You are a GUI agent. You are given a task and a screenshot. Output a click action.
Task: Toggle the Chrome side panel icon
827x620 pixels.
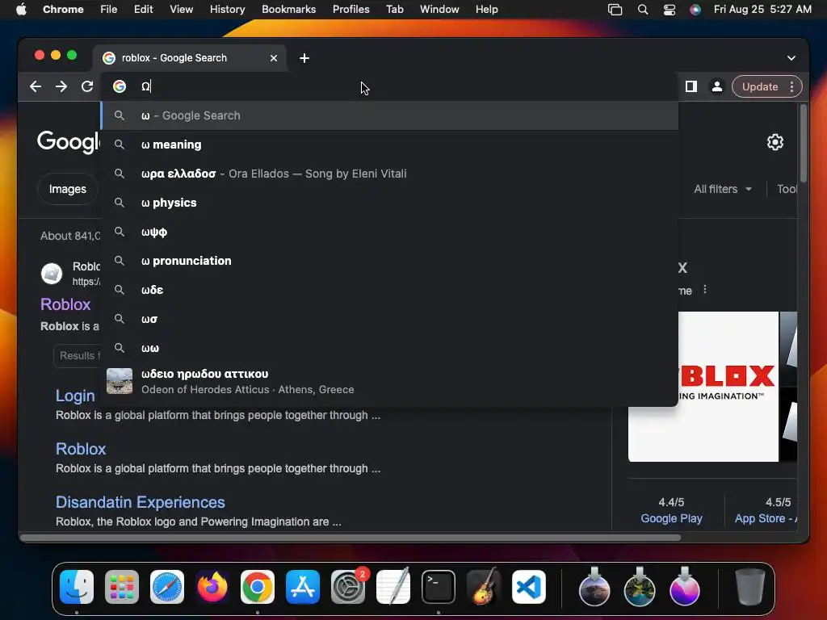(x=691, y=86)
